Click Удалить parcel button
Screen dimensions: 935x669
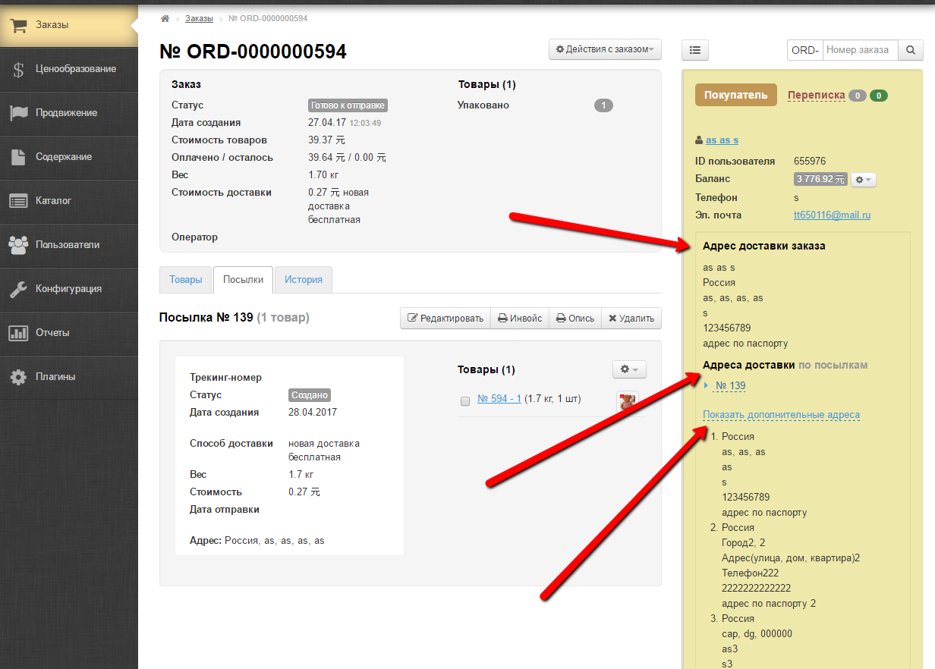pyautogui.click(x=631, y=319)
